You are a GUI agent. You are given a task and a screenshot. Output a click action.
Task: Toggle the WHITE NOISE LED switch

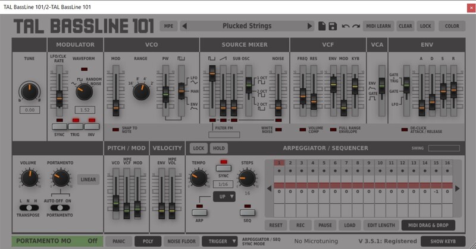tap(278, 129)
